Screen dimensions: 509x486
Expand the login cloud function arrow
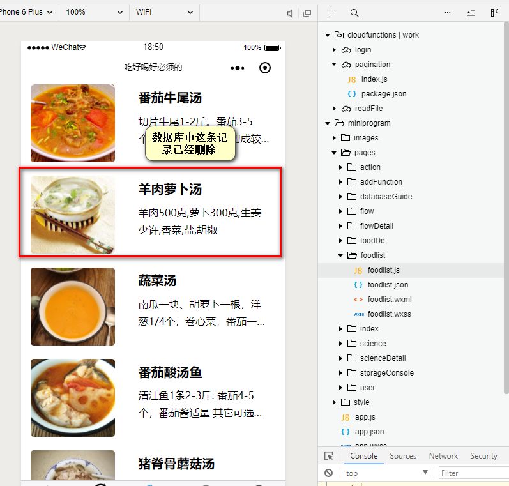pos(334,50)
